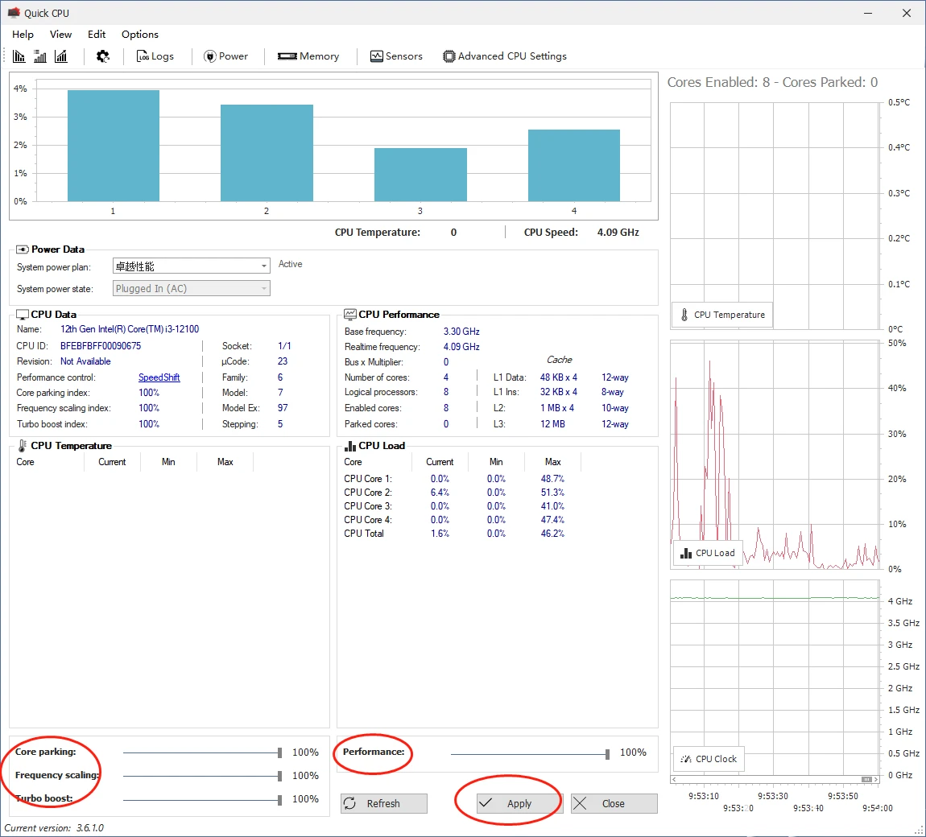
Task: Click the chart's horizontal scrollbar thumb
Action: [867, 779]
